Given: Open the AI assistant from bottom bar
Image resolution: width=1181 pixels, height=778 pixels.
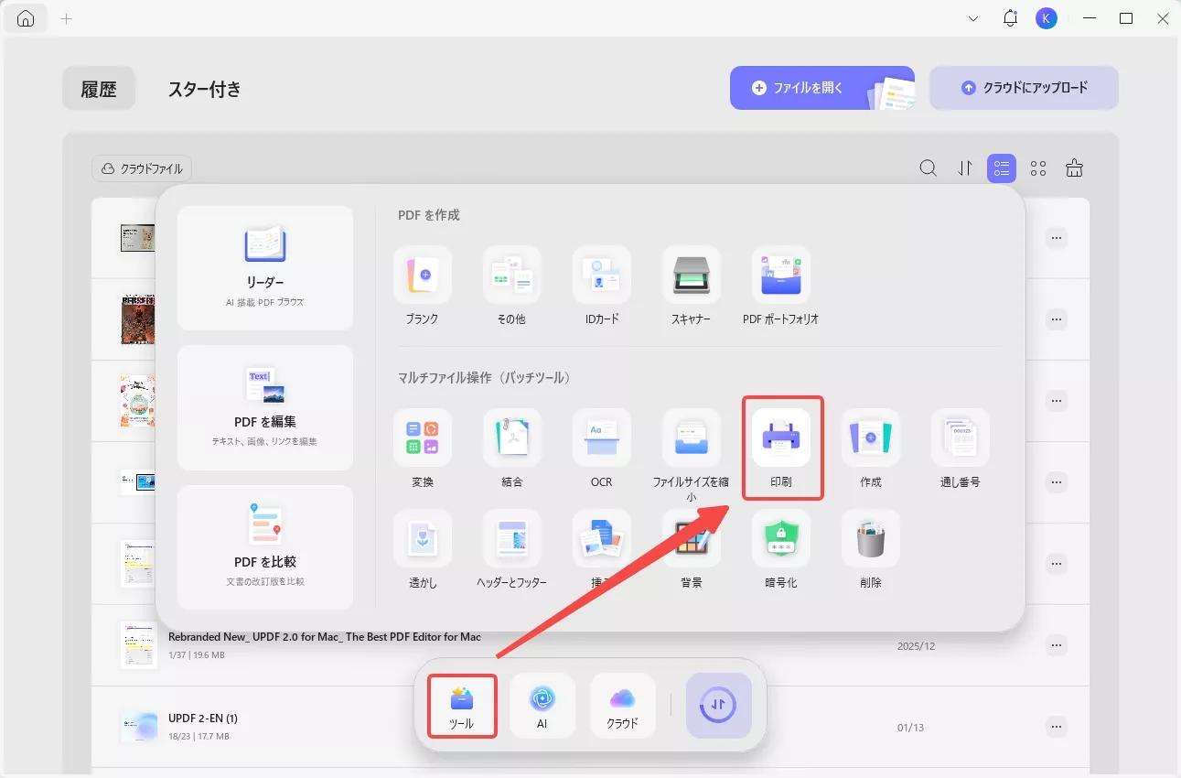Looking at the screenshot, I should click(x=542, y=705).
